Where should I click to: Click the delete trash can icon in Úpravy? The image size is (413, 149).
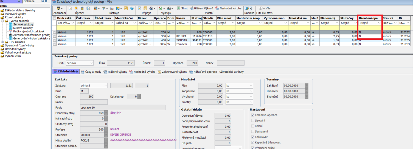pos(82,9)
